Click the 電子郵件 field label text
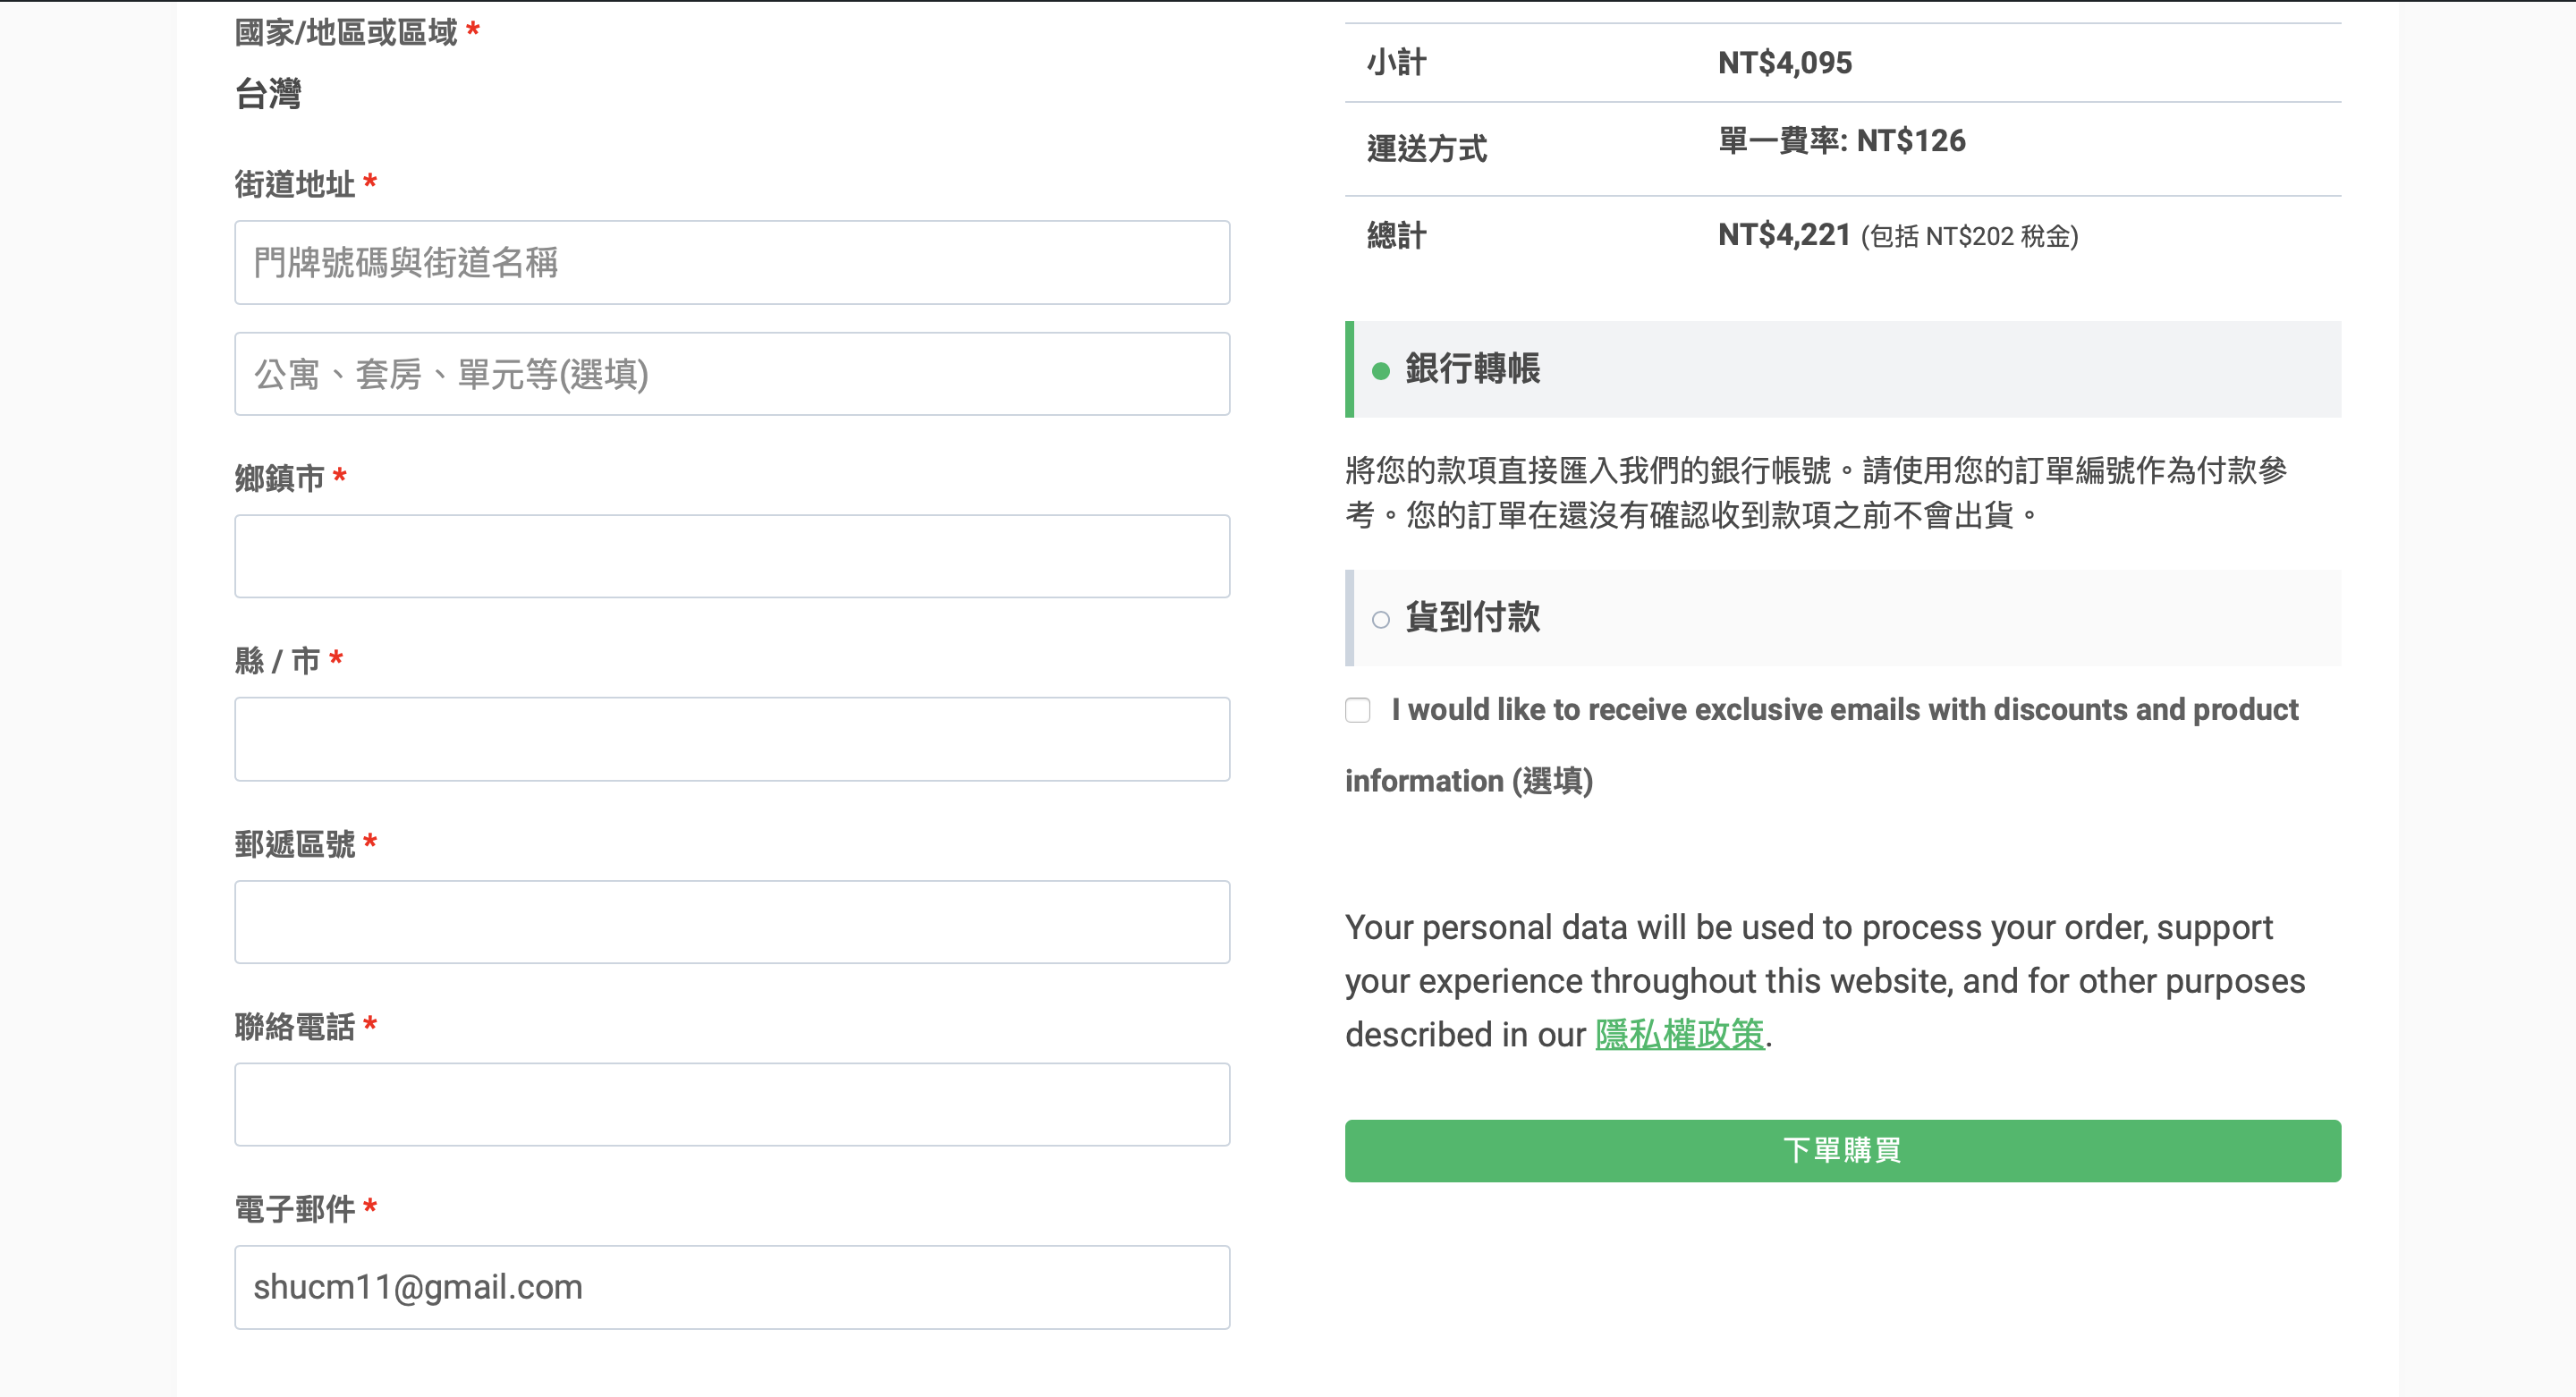The image size is (2576, 1397). (295, 1209)
